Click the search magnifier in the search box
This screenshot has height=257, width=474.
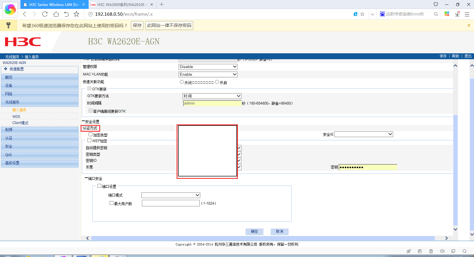tap(436, 14)
